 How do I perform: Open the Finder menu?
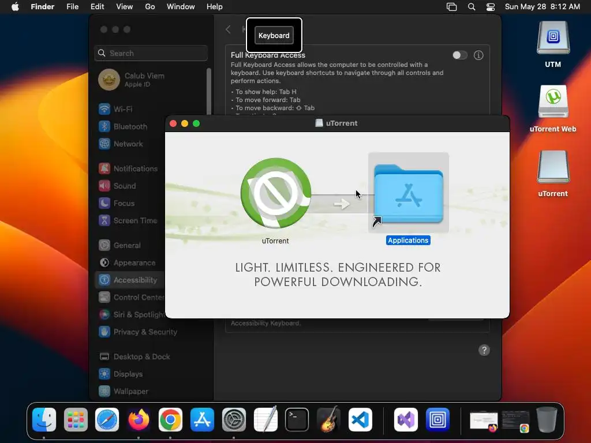(x=43, y=7)
